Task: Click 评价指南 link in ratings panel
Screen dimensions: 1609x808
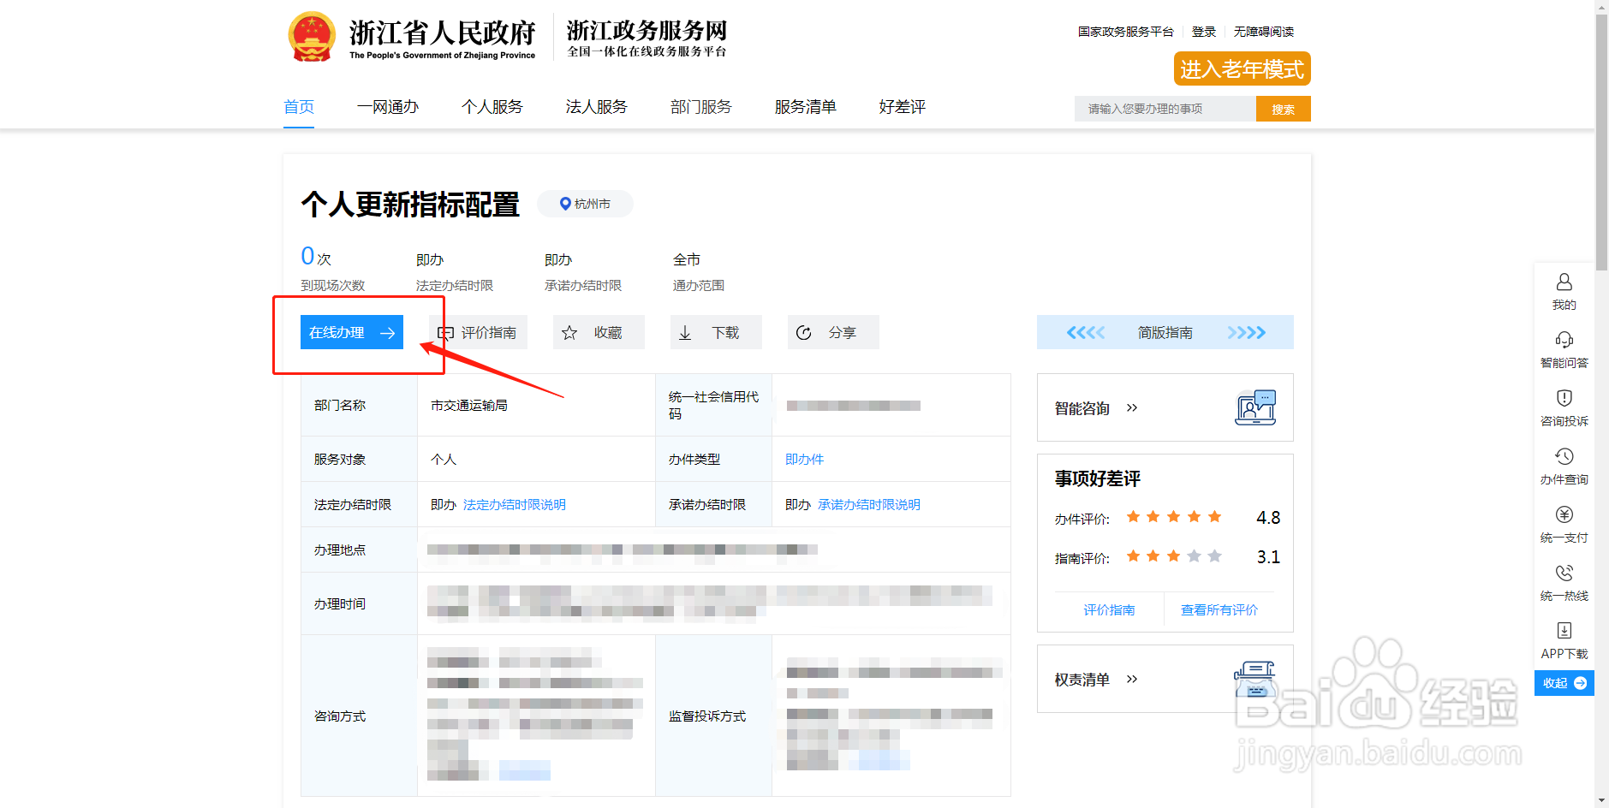Action: [1109, 610]
